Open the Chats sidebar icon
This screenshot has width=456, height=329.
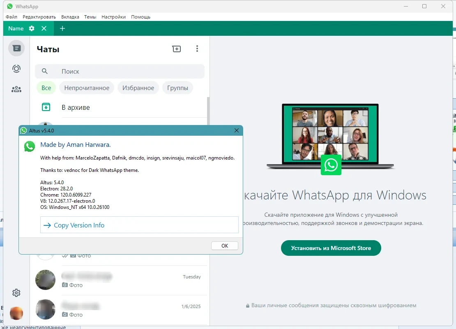click(16, 49)
